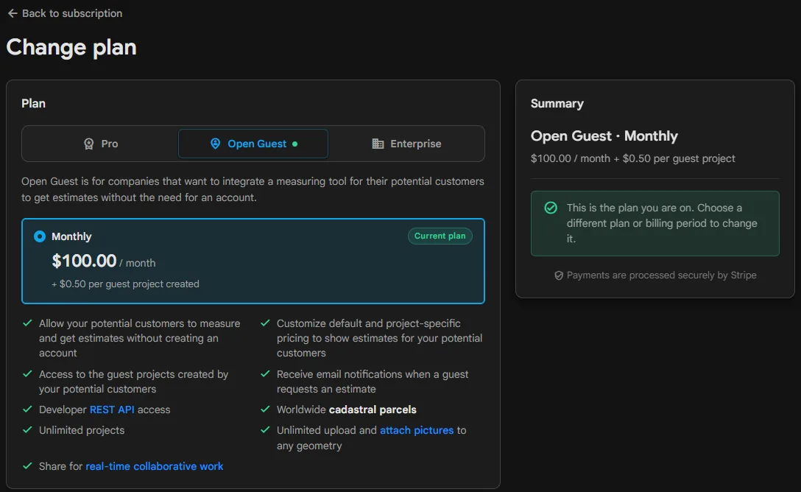801x492 pixels.
Task: Click the $100.00 monthly price
Action: click(84, 261)
